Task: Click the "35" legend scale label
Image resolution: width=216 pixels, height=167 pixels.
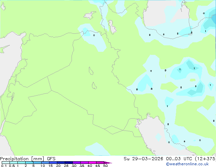Action: point(82,166)
